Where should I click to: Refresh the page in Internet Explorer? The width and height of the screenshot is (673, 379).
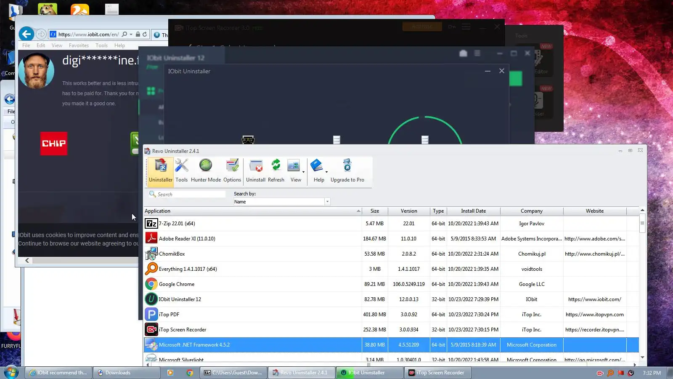[x=145, y=35]
